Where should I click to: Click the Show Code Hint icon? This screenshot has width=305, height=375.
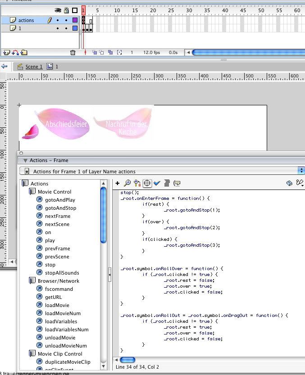pos(177,183)
